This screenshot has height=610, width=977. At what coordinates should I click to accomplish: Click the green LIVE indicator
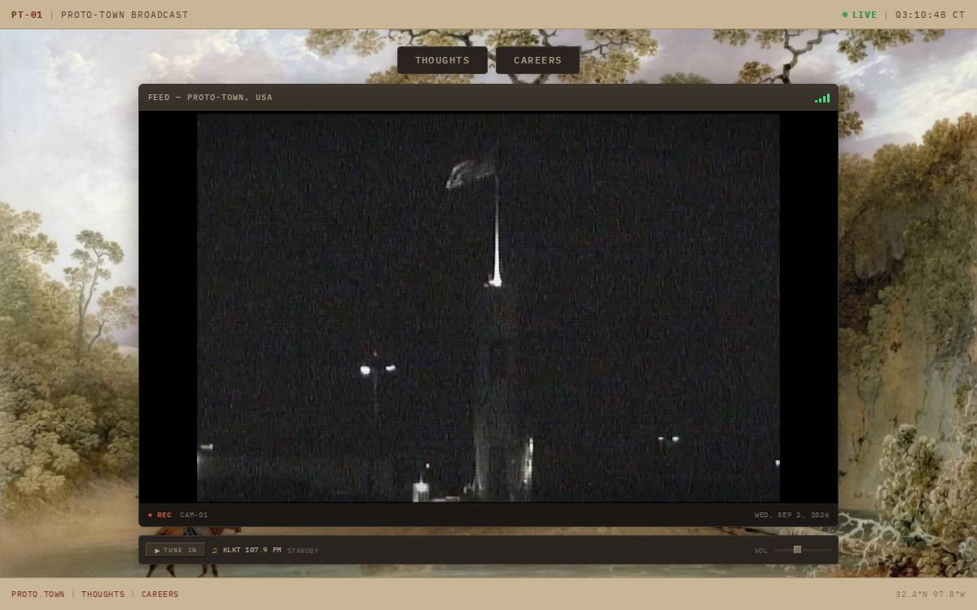coord(860,15)
